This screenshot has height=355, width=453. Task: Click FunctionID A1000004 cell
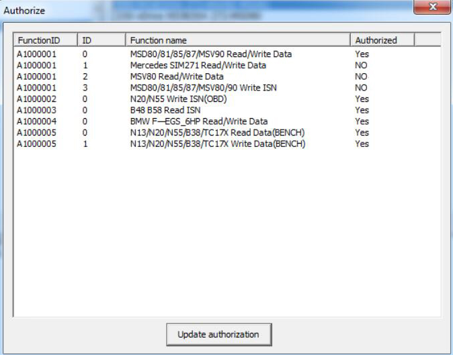coord(36,121)
